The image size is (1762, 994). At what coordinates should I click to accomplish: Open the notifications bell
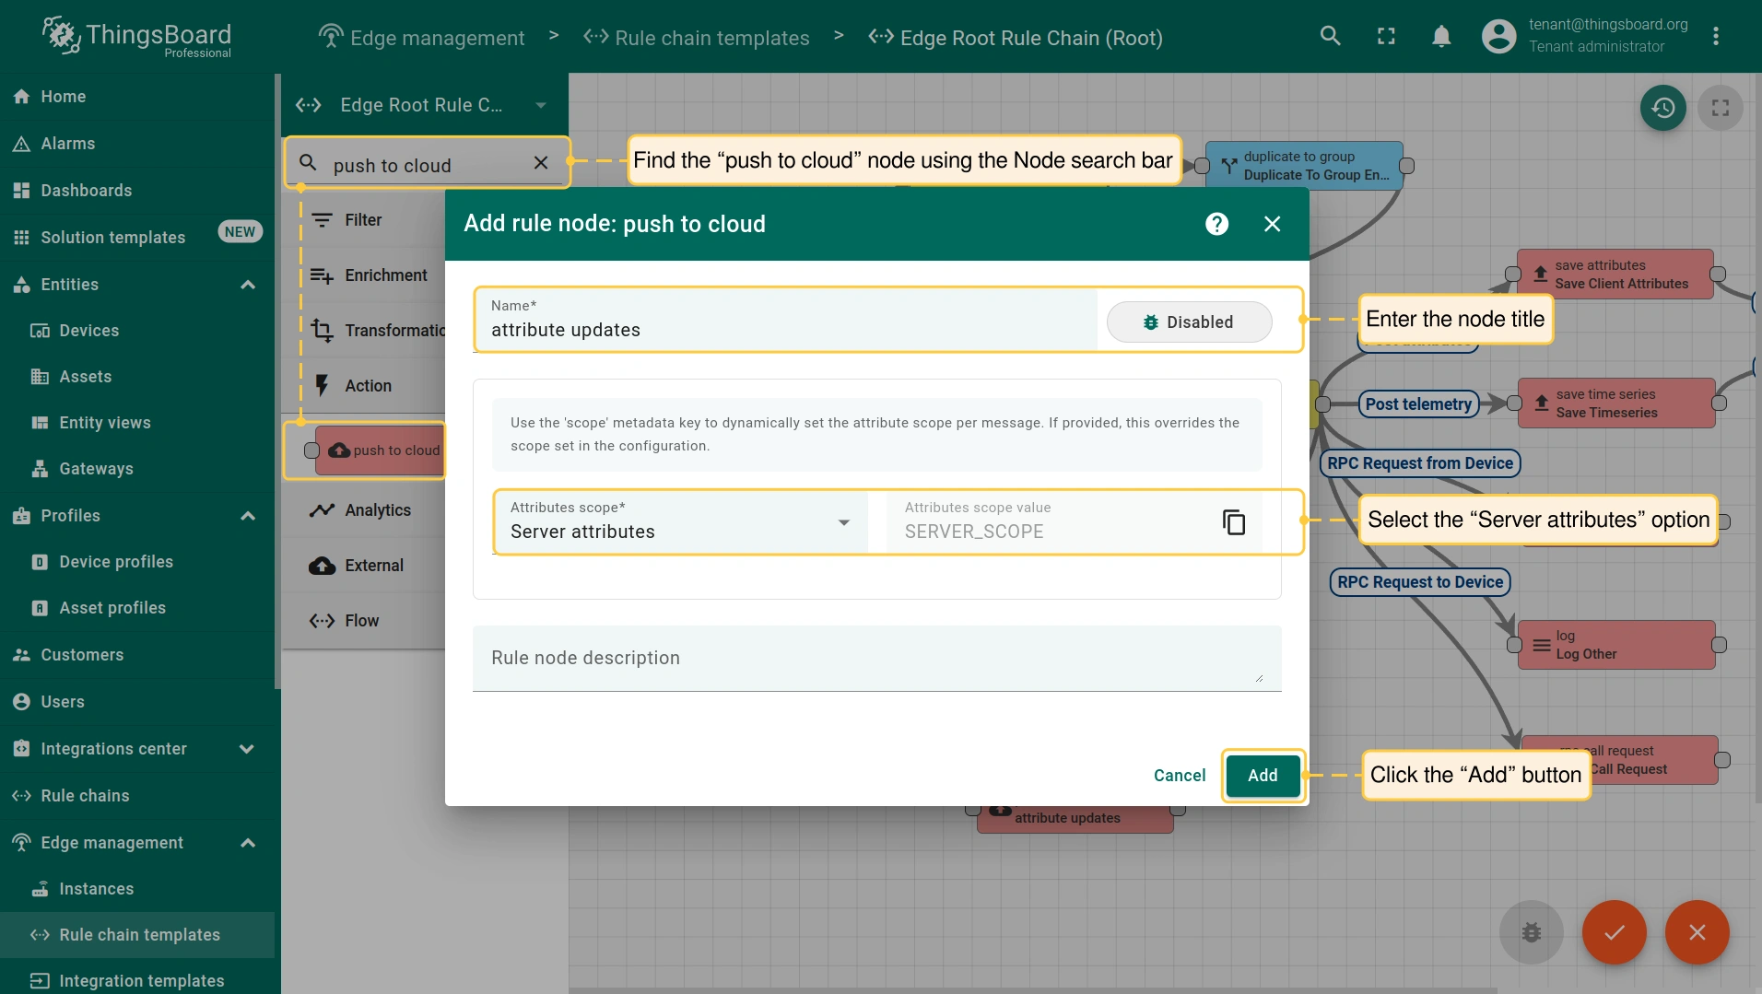1441,37
